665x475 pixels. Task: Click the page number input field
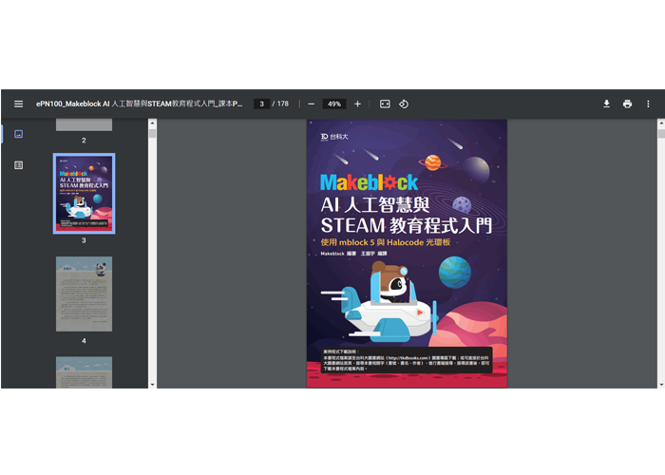click(x=260, y=104)
